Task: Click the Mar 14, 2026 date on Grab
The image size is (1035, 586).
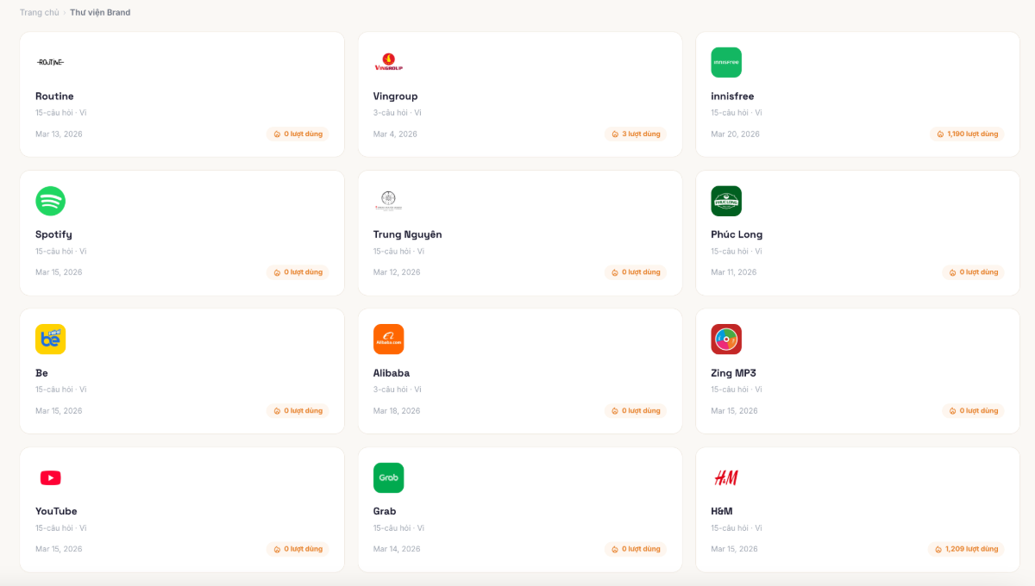Action: click(397, 549)
